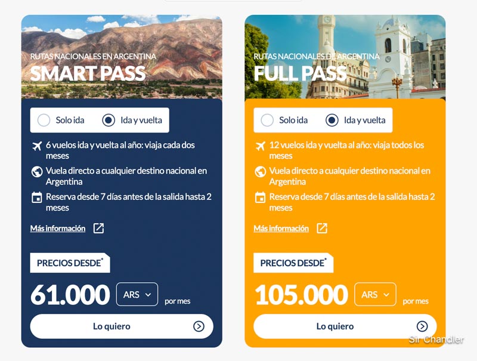Select Solo ida for Full Pass
The width and height of the screenshot is (477, 361).
click(x=267, y=120)
